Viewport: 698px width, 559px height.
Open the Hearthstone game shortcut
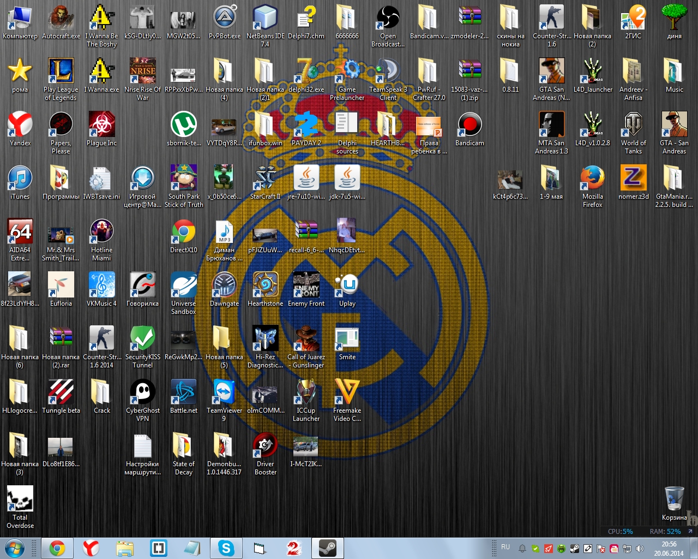[265, 290]
